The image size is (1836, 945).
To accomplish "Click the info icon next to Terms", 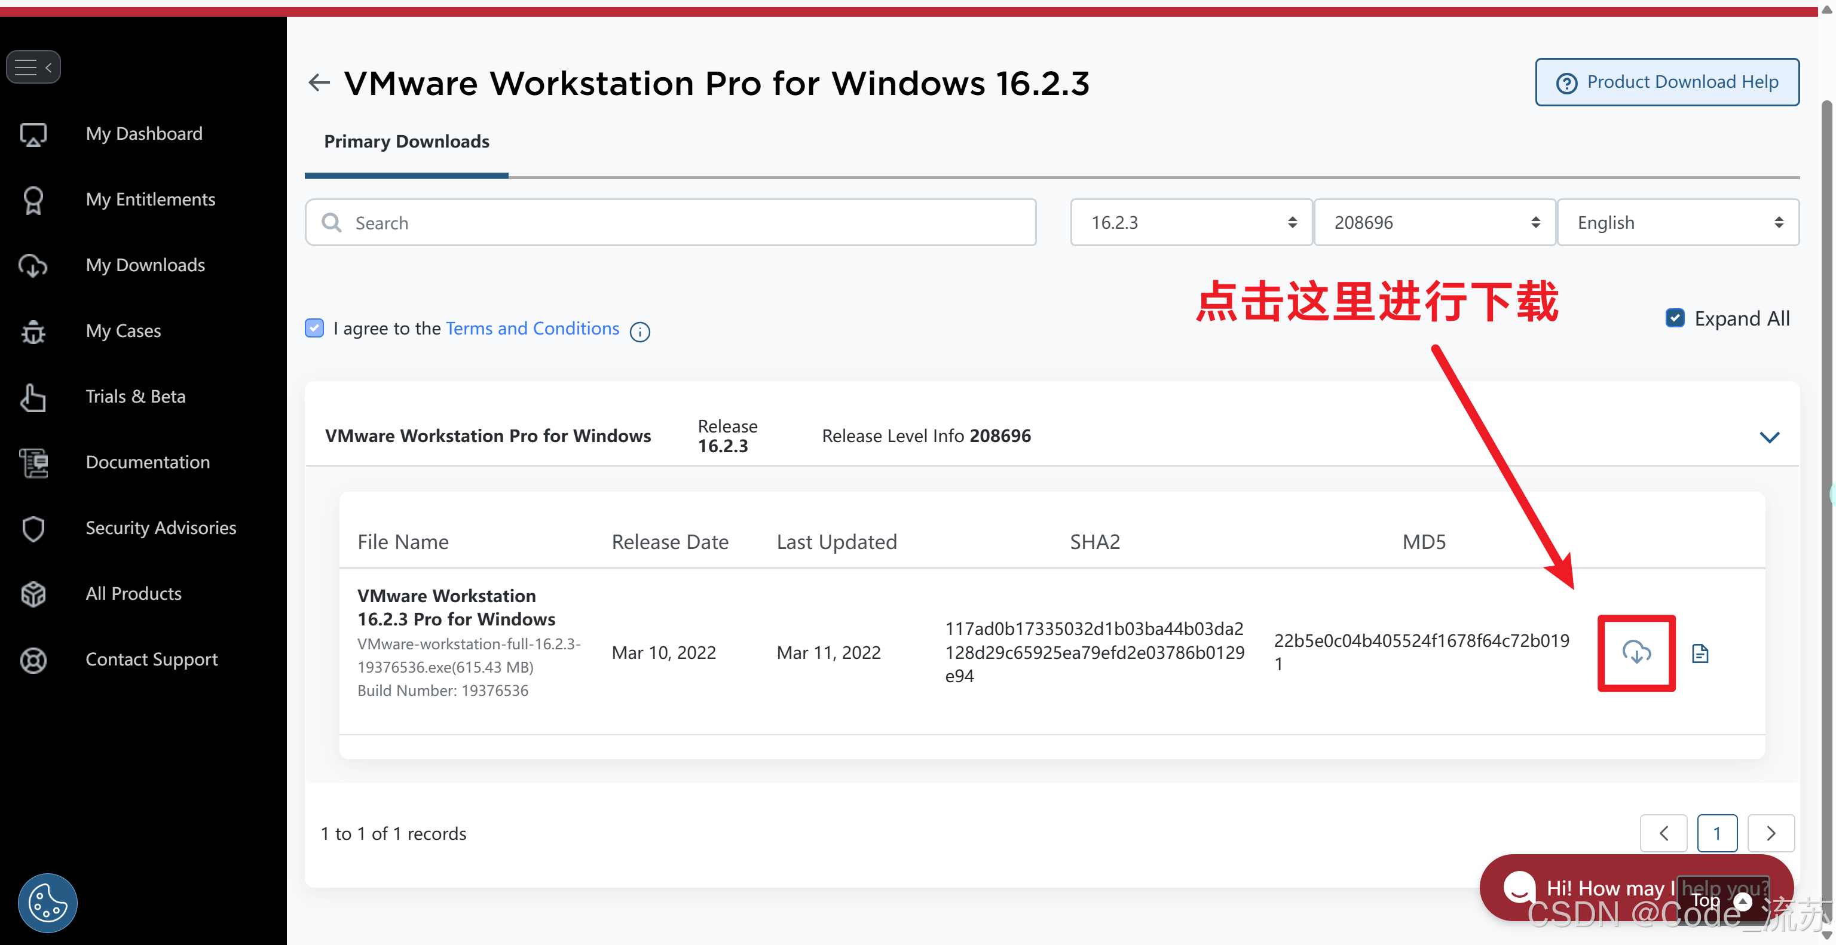I will (639, 332).
